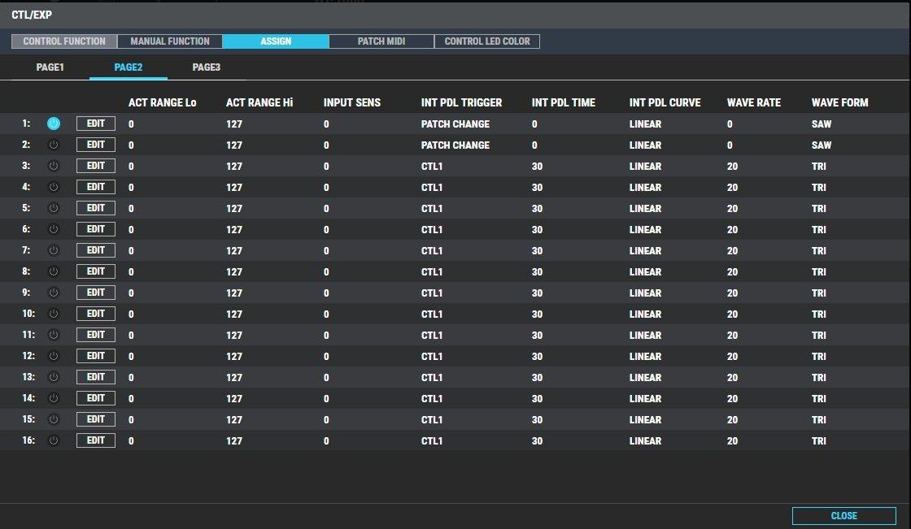Screen dimensions: 911x529
Task: Open INT PDL CURVE LINEAR in row 6
Action: tap(645, 230)
